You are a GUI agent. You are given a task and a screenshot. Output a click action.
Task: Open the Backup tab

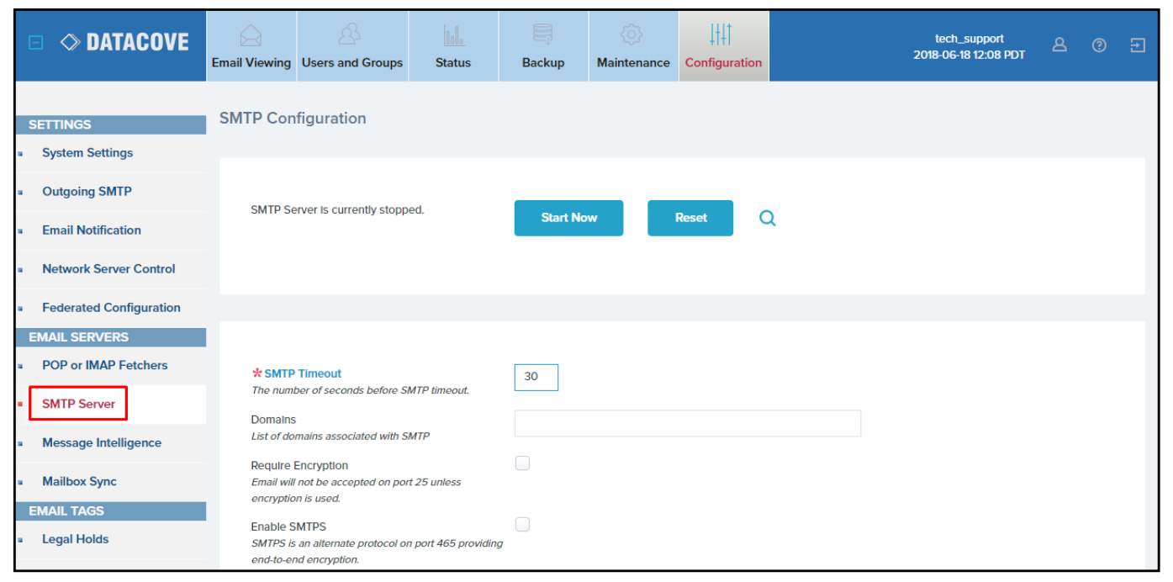(x=543, y=47)
